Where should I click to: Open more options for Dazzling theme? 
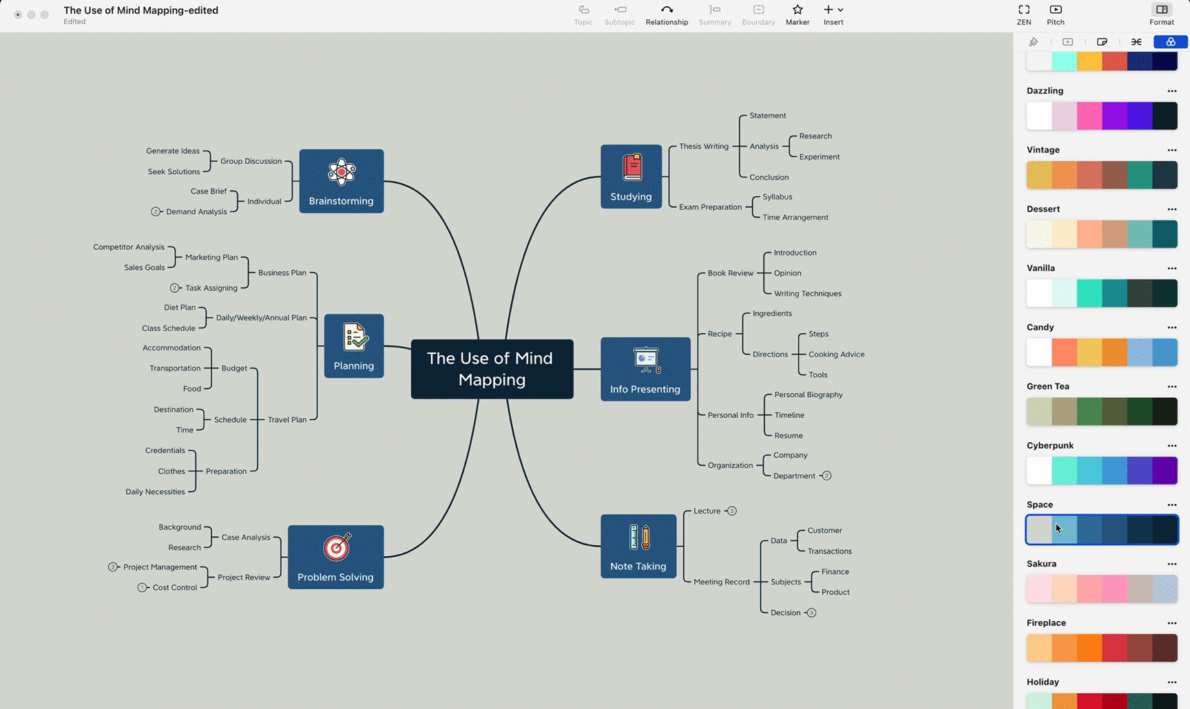click(x=1171, y=91)
